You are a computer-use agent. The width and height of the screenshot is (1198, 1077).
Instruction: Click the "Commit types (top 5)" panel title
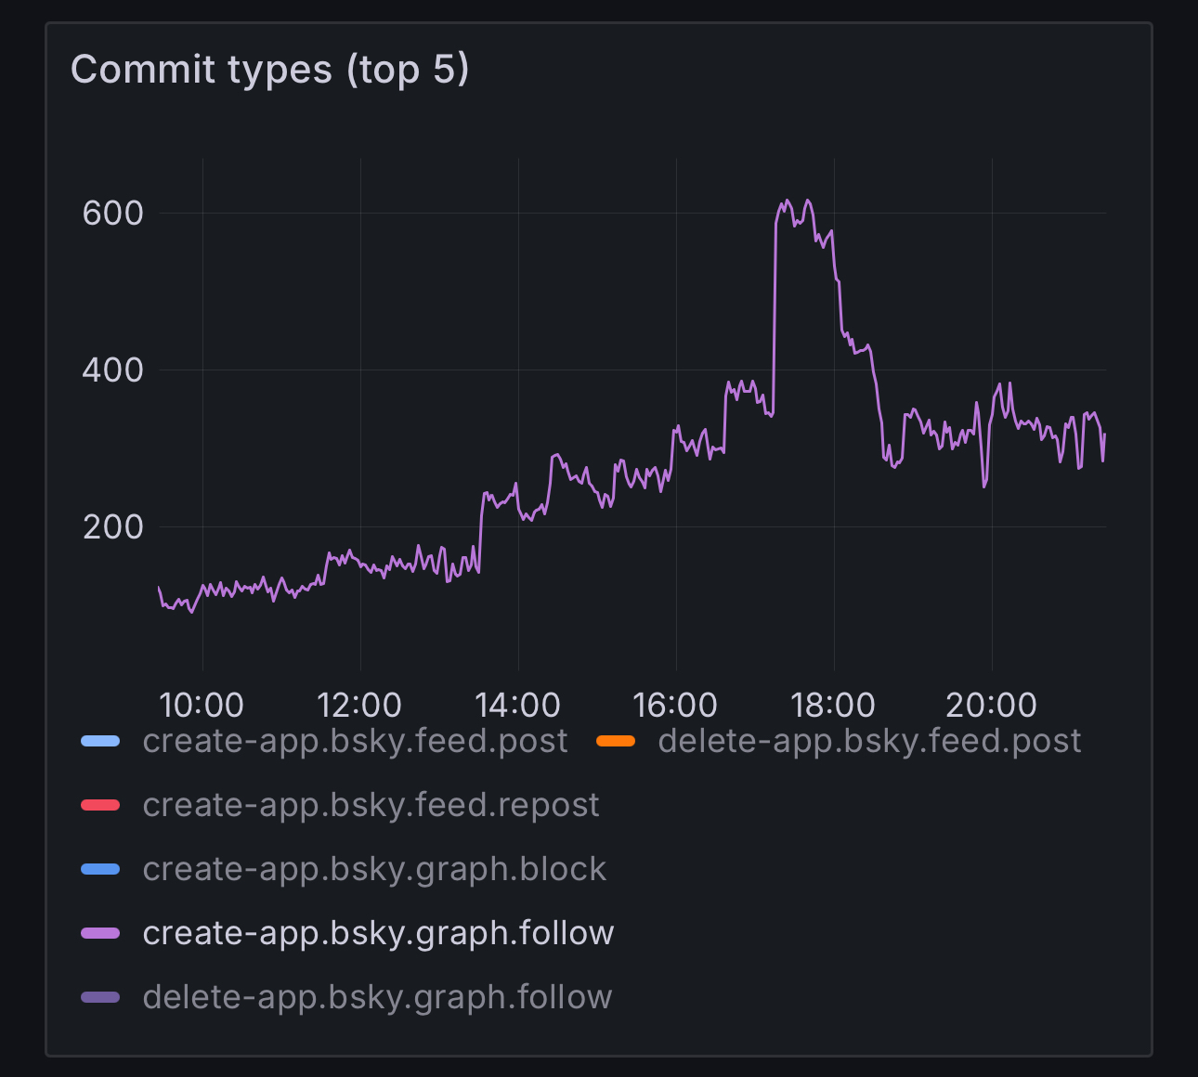click(x=269, y=70)
